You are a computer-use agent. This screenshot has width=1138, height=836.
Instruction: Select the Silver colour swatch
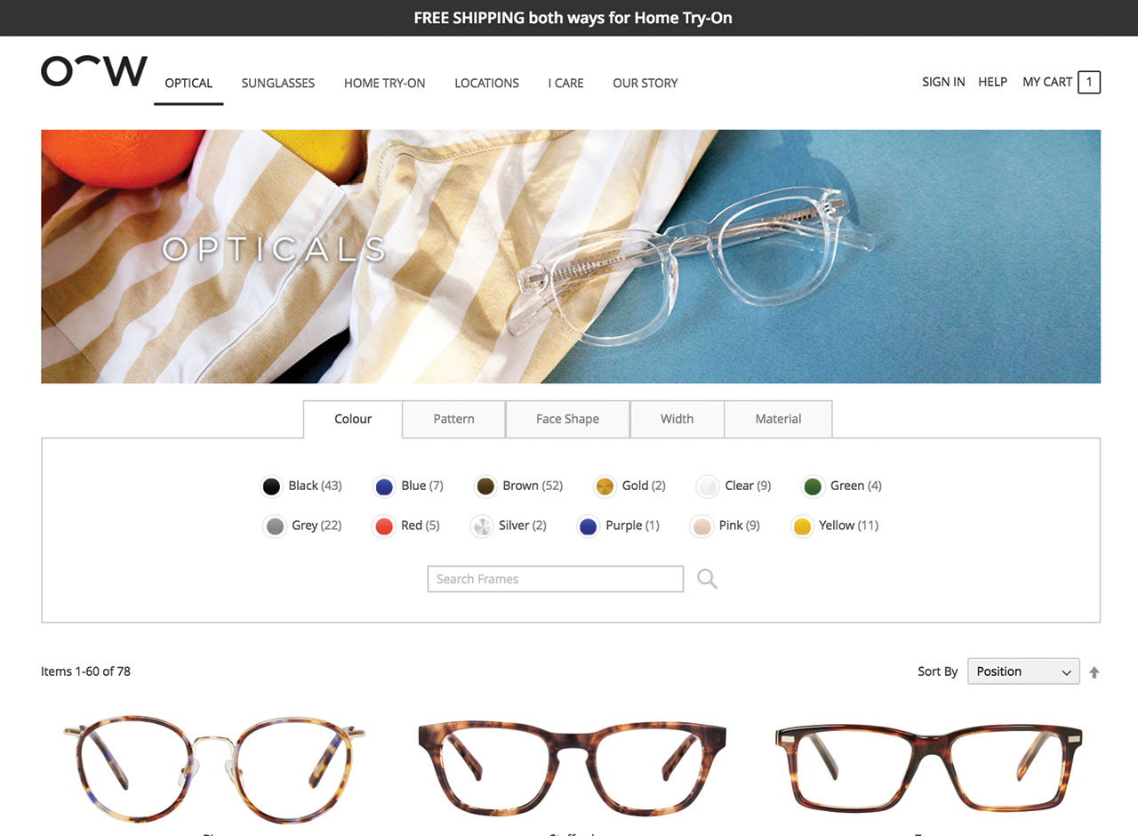tap(482, 527)
